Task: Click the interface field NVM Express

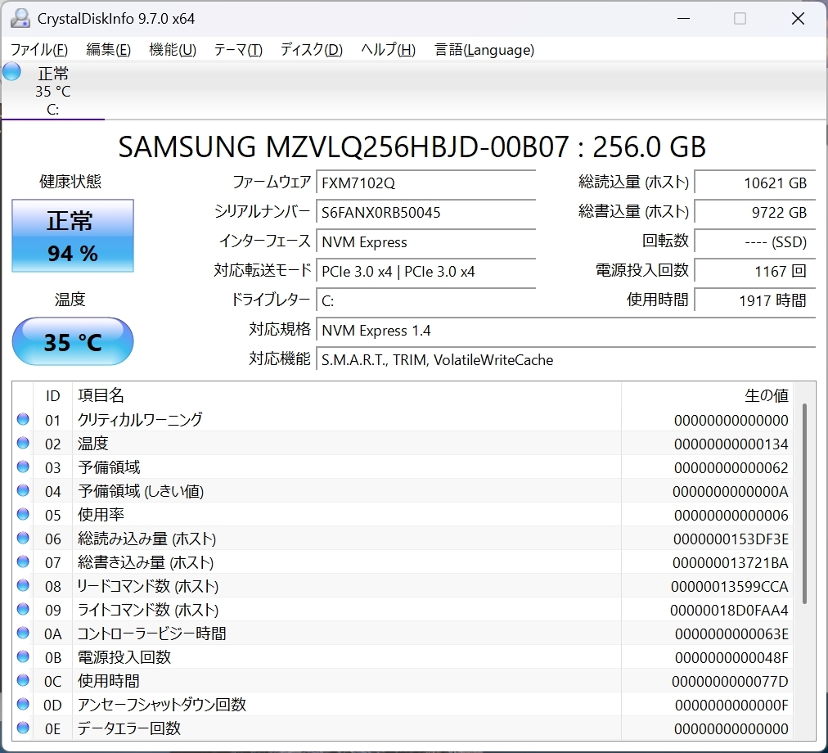Action: pyautogui.click(x=426, y=242)
